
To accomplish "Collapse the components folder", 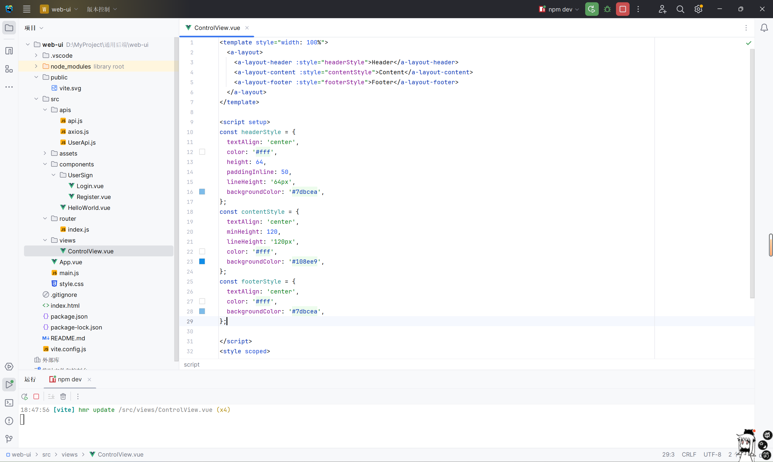I will pyautogui.click(x=45, y=164).
